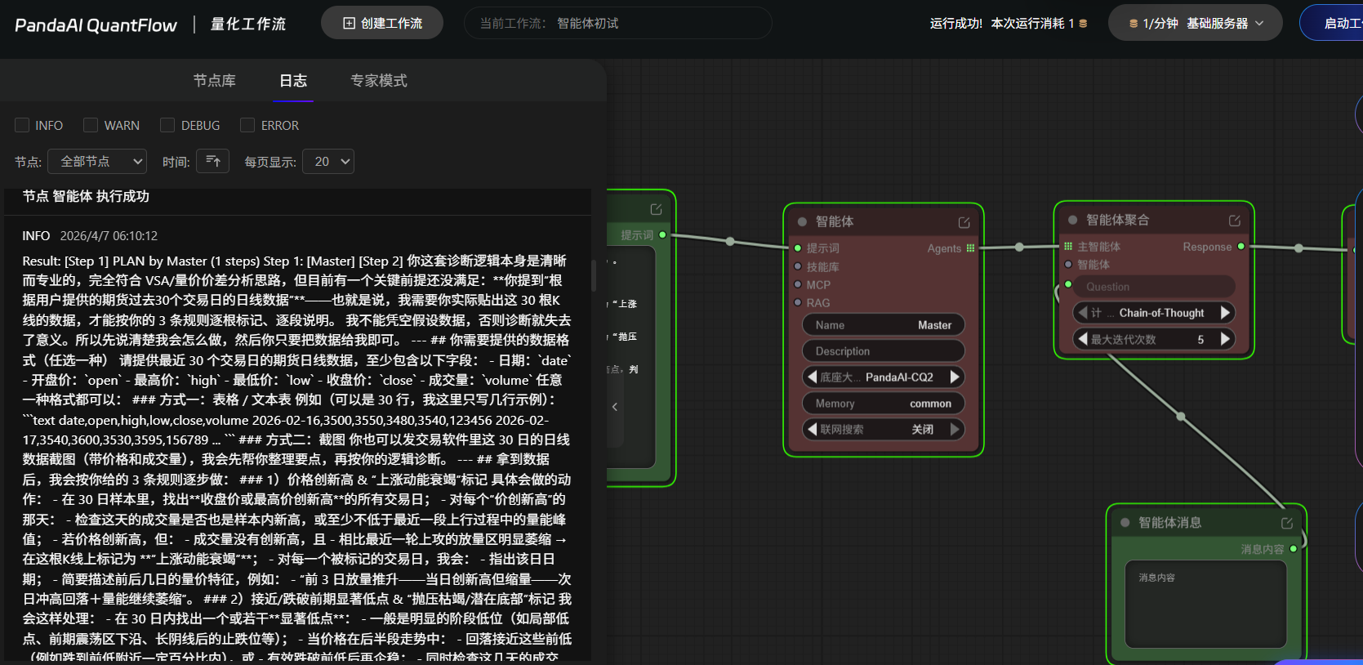Viewport: 1363px width, 665px height.
Task: Enable the INFO log filter checkbox
Action: (x=22, y=125)
